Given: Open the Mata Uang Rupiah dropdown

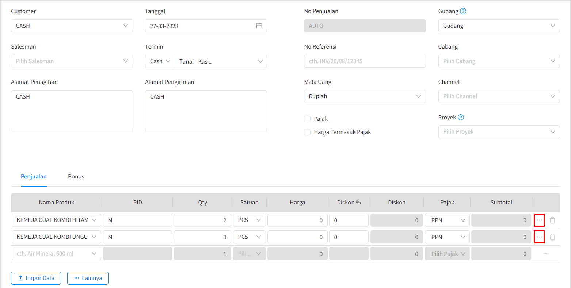Looking at the screenshot, I should [365, 96].
